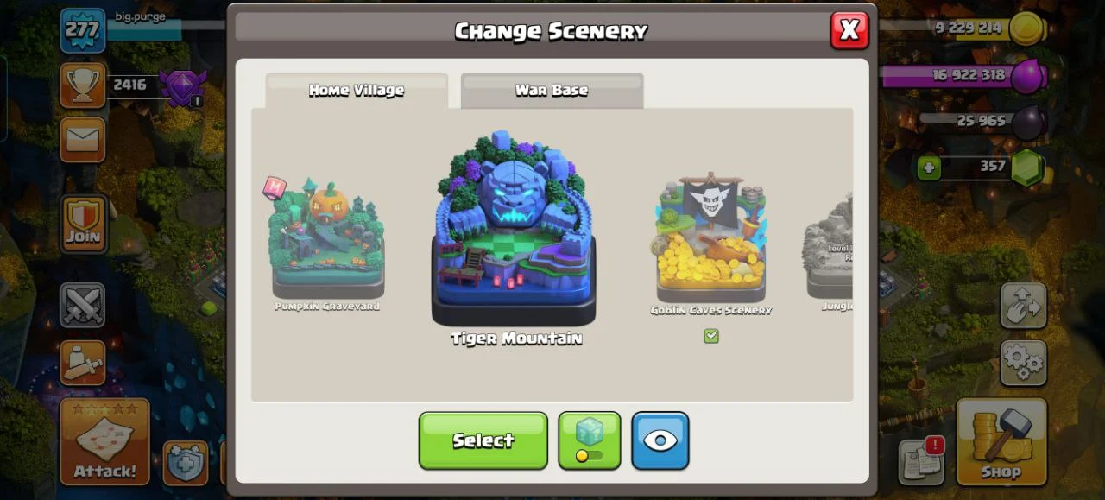Open the Home Village tab

pos(357,91)
